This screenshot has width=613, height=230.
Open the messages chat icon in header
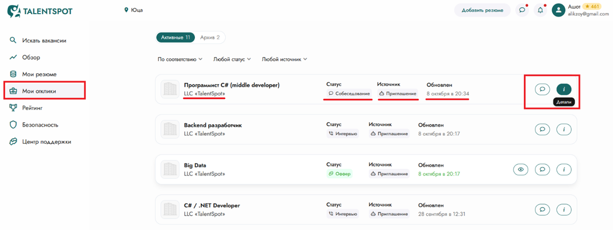click(x=521, y=10)
